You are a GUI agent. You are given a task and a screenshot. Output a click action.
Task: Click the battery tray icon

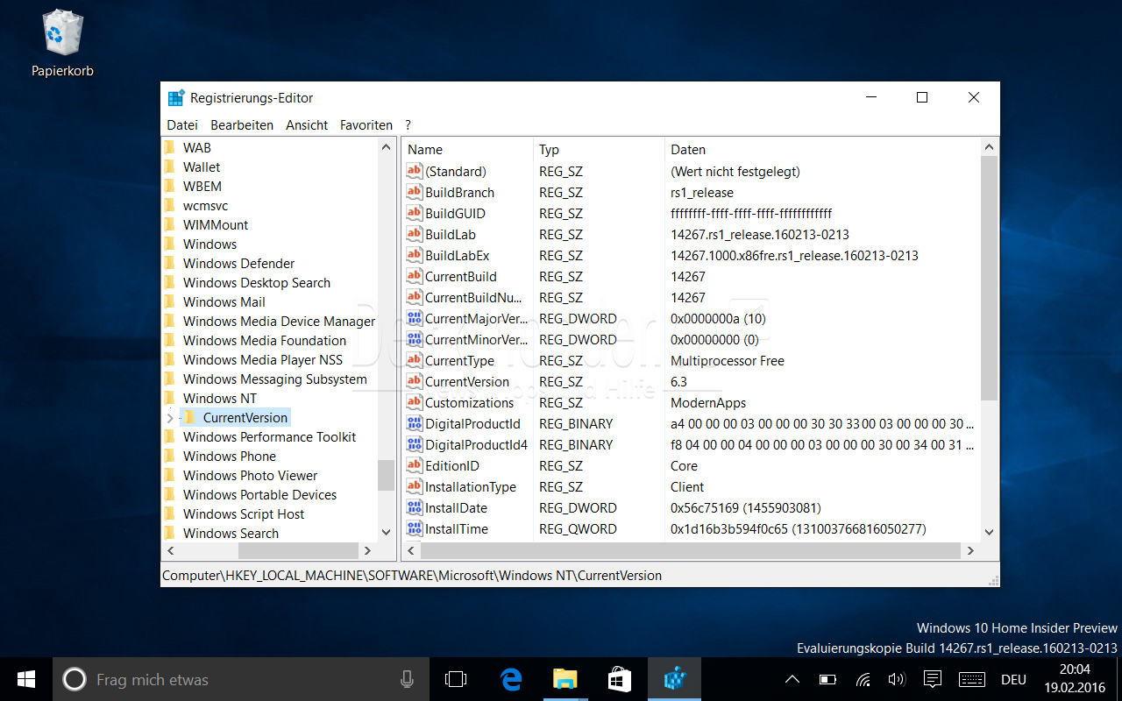(x=827, y=679)
